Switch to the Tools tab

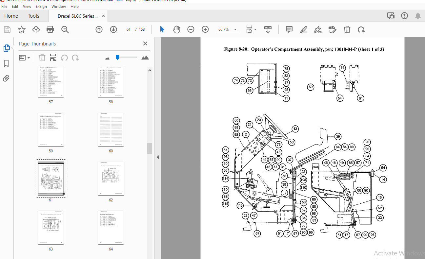pyautogui.click(x=33, y=16)
